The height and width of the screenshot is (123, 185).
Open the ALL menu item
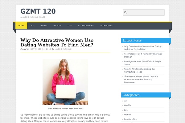coord(32,26)
